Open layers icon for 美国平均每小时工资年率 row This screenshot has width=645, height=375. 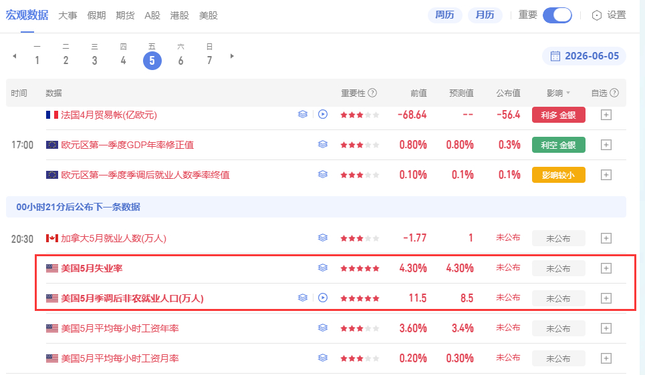point(323,328)
